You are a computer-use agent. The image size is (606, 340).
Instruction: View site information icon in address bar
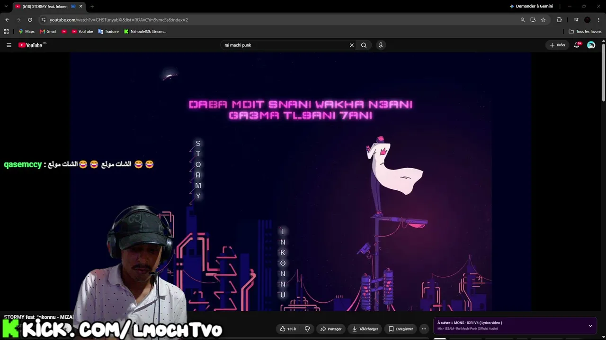[44, 20]
